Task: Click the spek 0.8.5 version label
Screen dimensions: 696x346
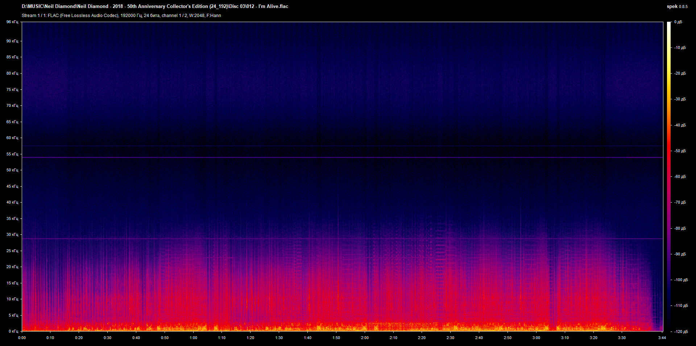Action: click(x=677, y=7)
